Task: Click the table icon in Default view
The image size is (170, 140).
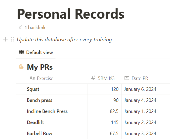Action: coord(21,52)
